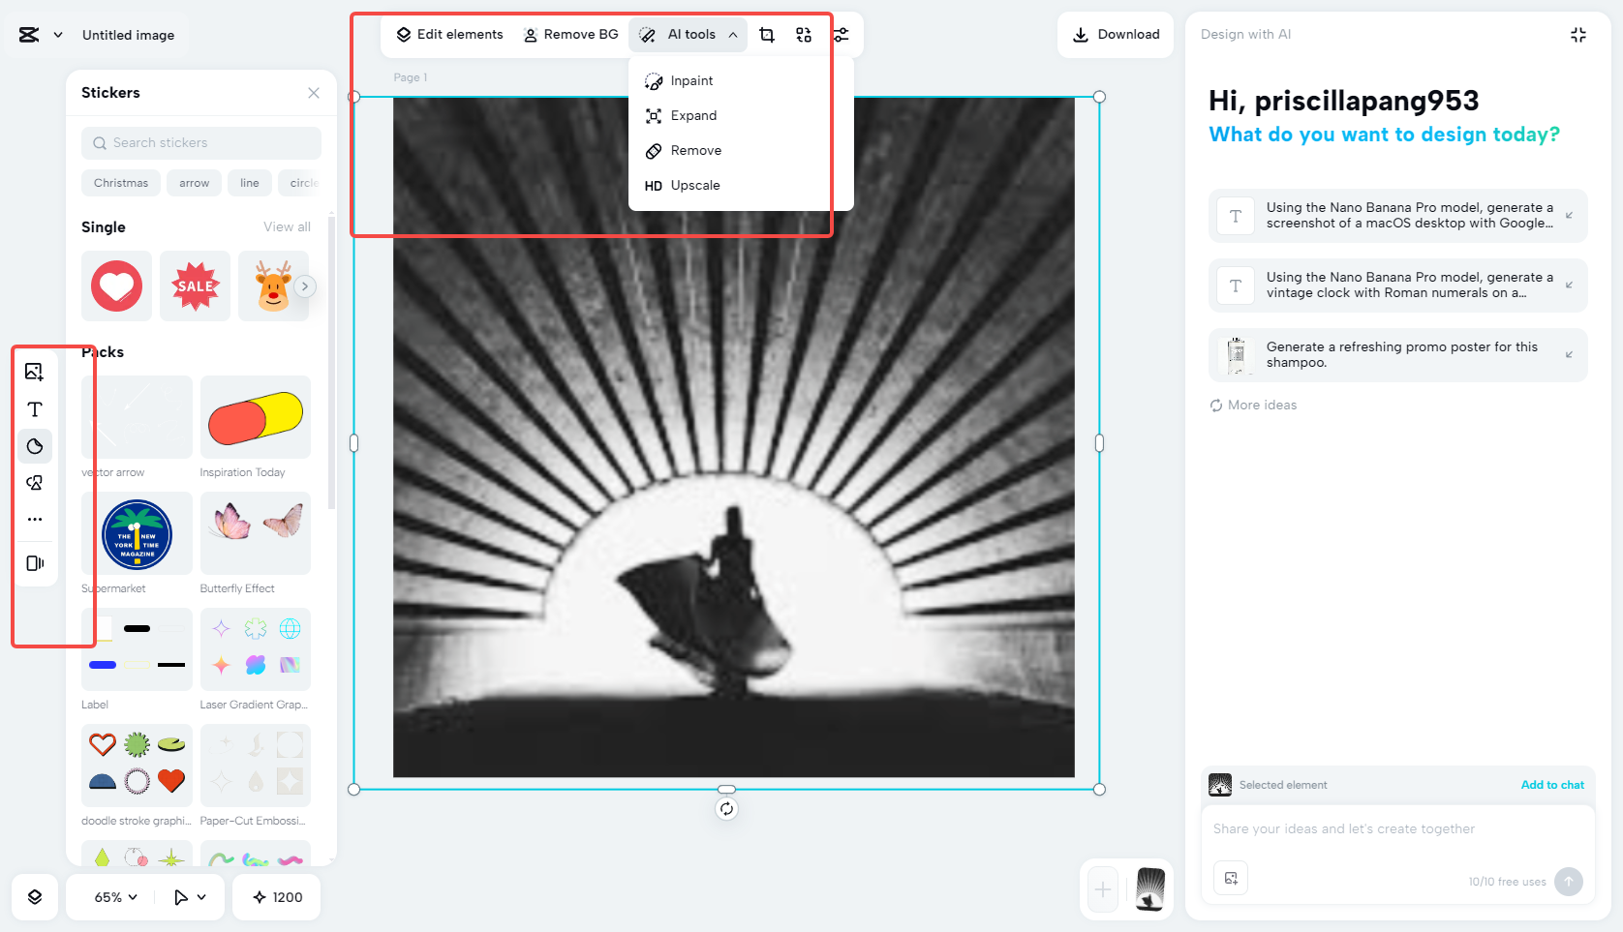
Task: Open the Adjust settings icon in the toolbar
Action: click(841, 34)
